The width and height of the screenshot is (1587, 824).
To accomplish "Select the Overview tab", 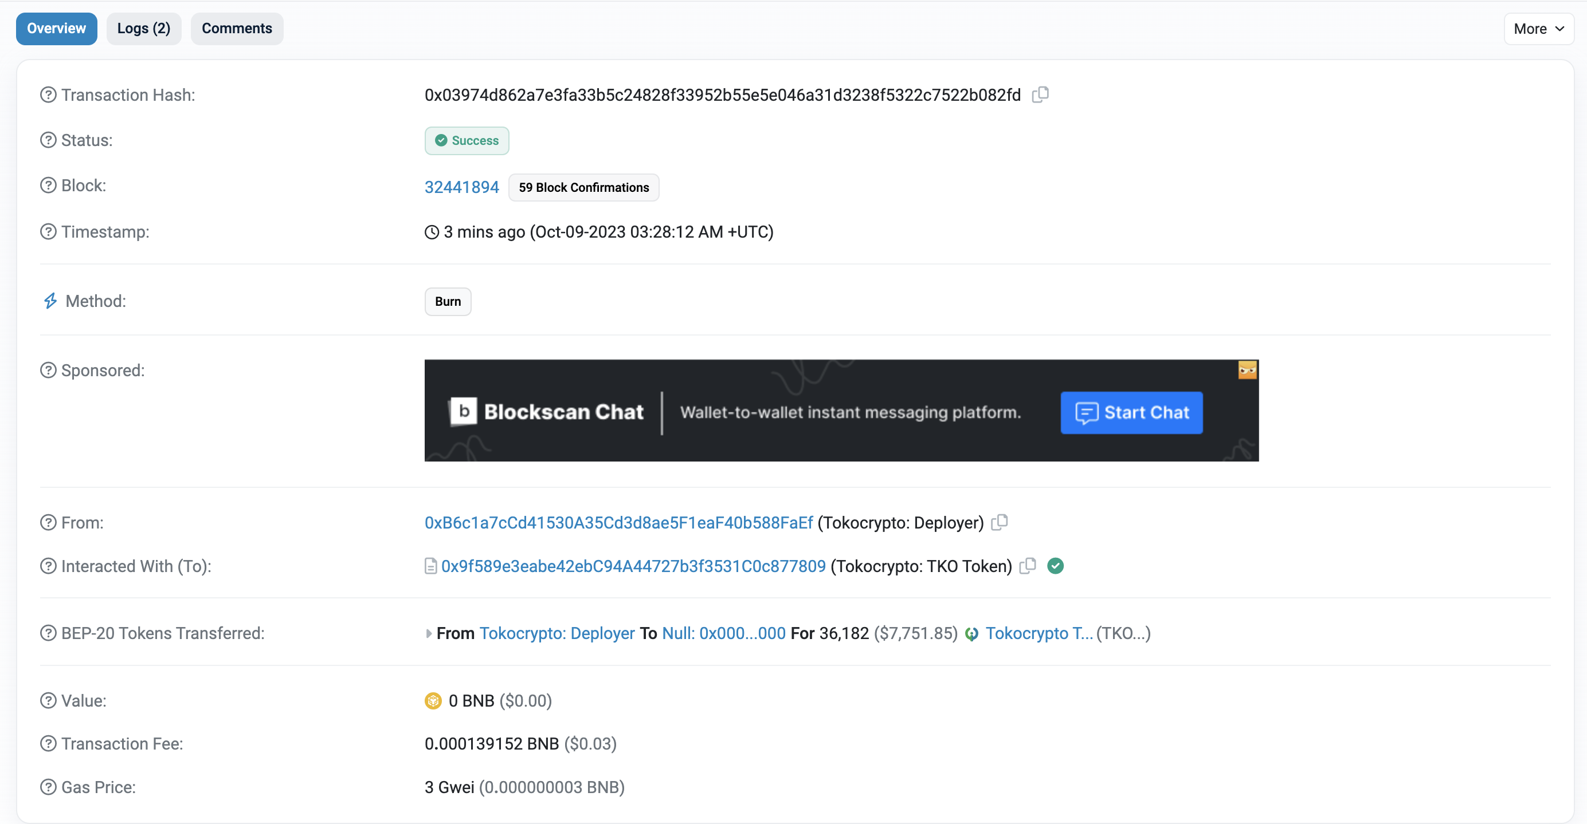I will [56, 28].
